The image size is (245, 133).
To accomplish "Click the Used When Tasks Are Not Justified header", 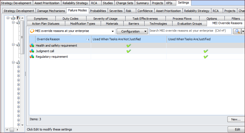I will [x=129, y=39].
